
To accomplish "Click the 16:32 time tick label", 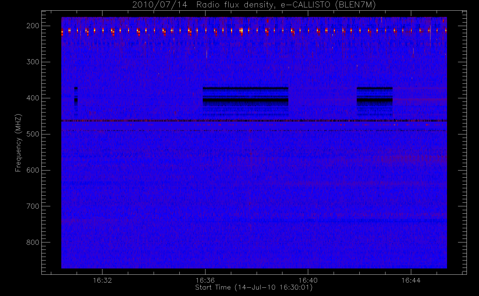I will (x=102, y=280).
